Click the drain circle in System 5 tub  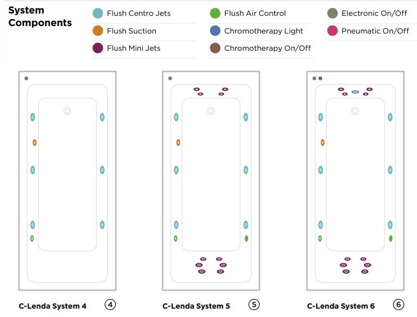pos(211,111)
